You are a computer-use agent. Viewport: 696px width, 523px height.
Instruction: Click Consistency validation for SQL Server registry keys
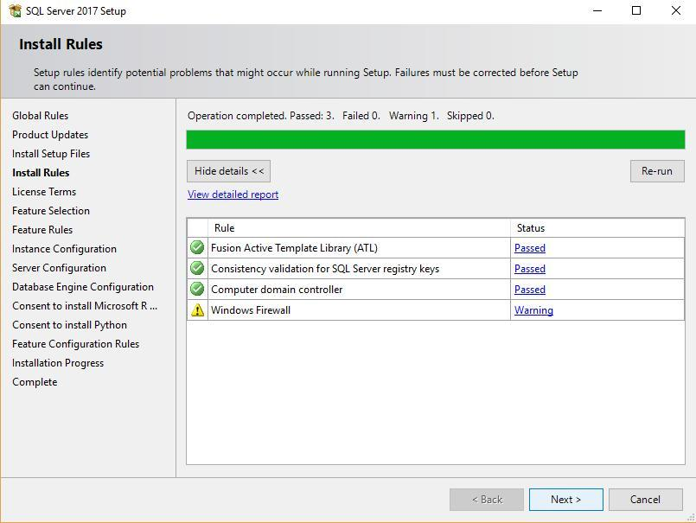pos(325,269)
